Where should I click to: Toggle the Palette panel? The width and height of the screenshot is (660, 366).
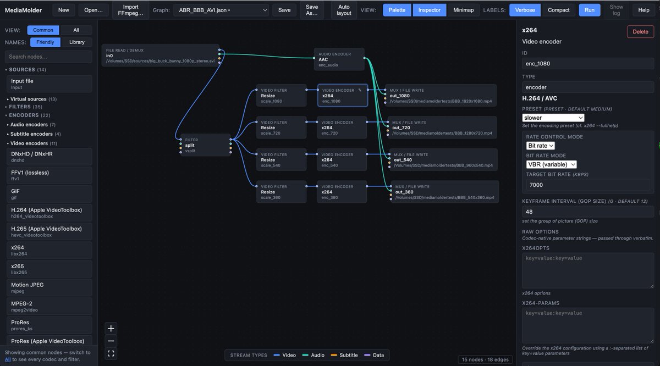click(397, 10)
